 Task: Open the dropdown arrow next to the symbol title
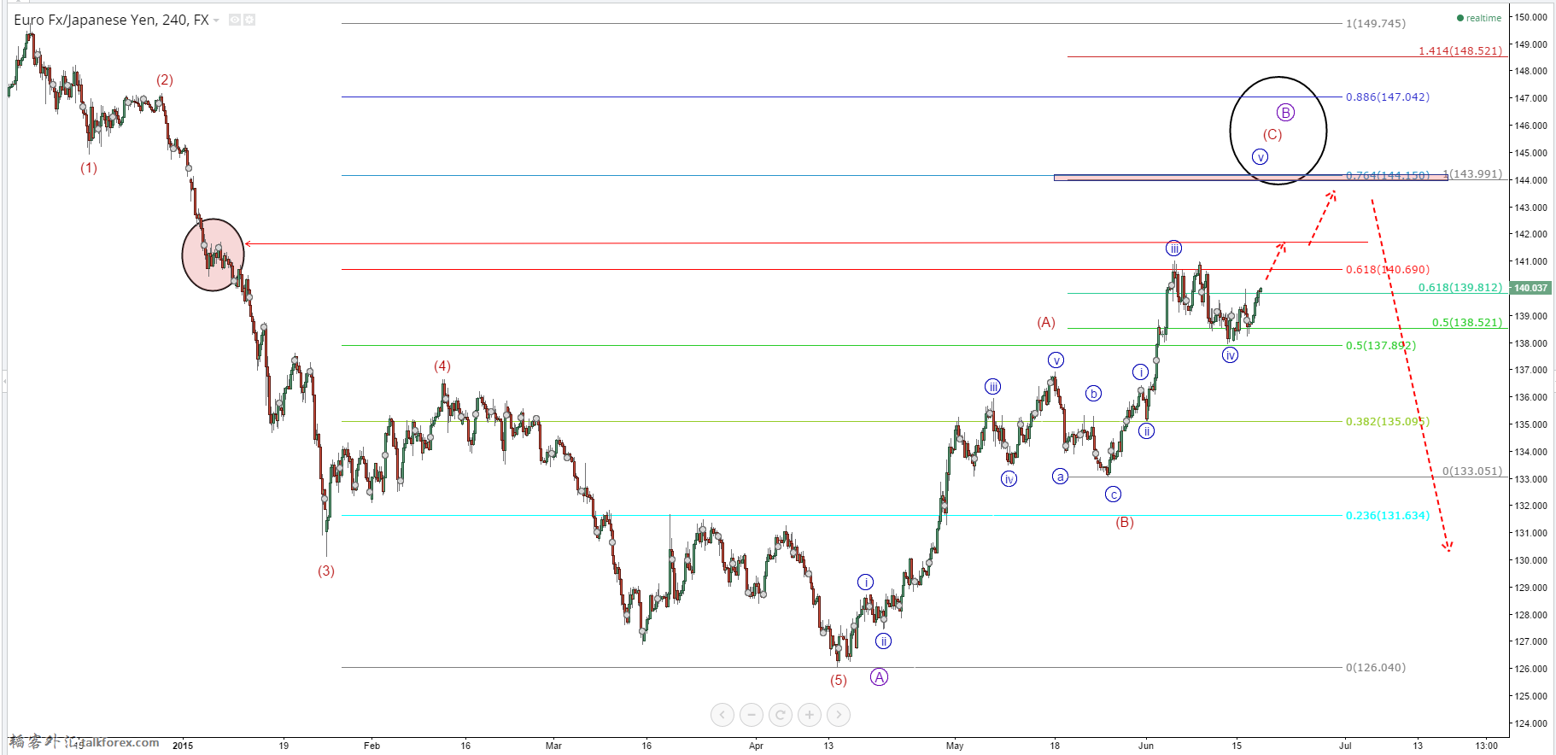[216, 20]
